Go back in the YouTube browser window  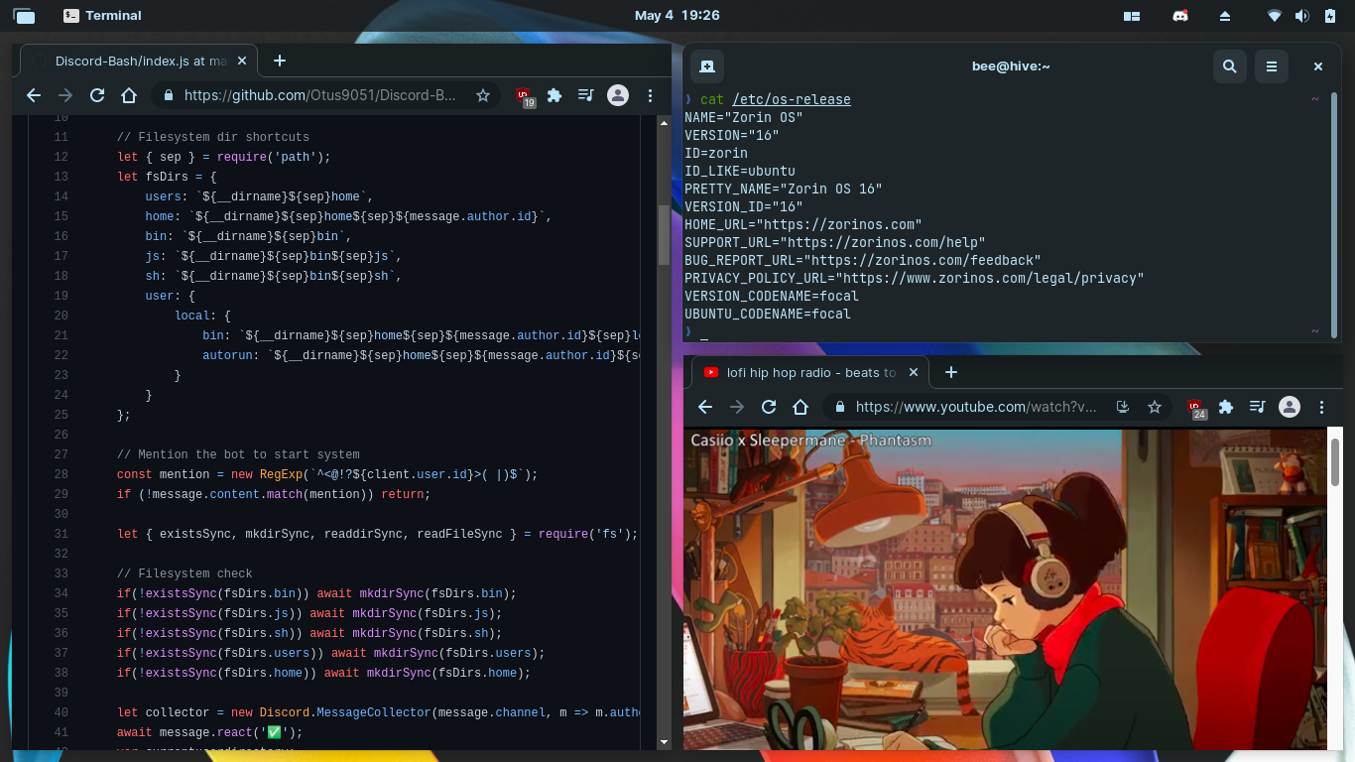[x=705, y=407]
